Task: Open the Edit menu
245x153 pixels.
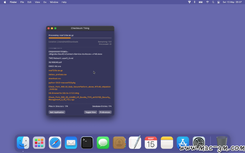Action: [29, 2]
